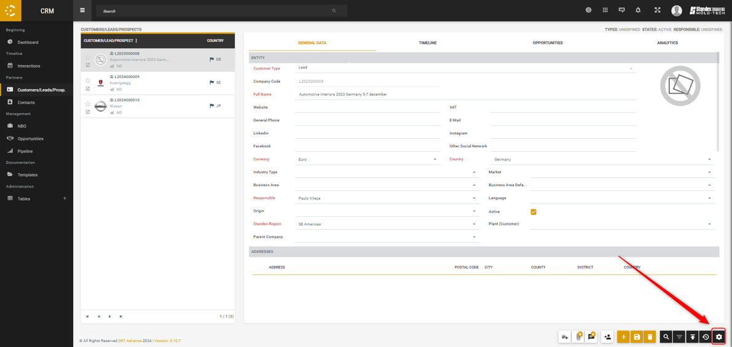The image size is (732, 347).
Task: Open the Opportunities tab
Action: [x=547, y=43]
